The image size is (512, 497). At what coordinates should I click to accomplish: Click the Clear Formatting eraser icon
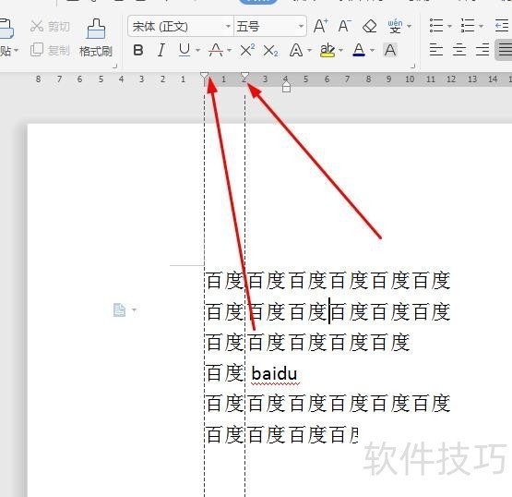[x=370, y=26]
